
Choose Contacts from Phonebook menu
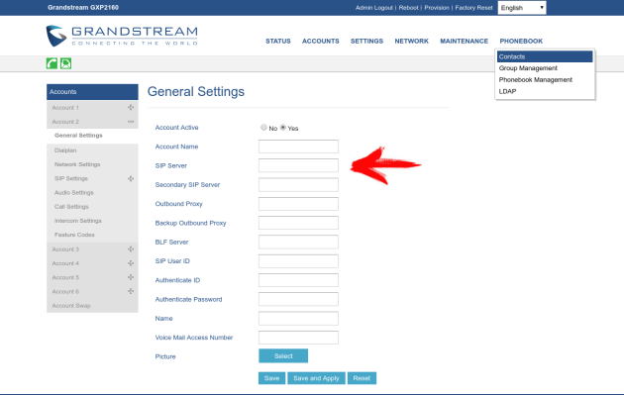[545, 56]
